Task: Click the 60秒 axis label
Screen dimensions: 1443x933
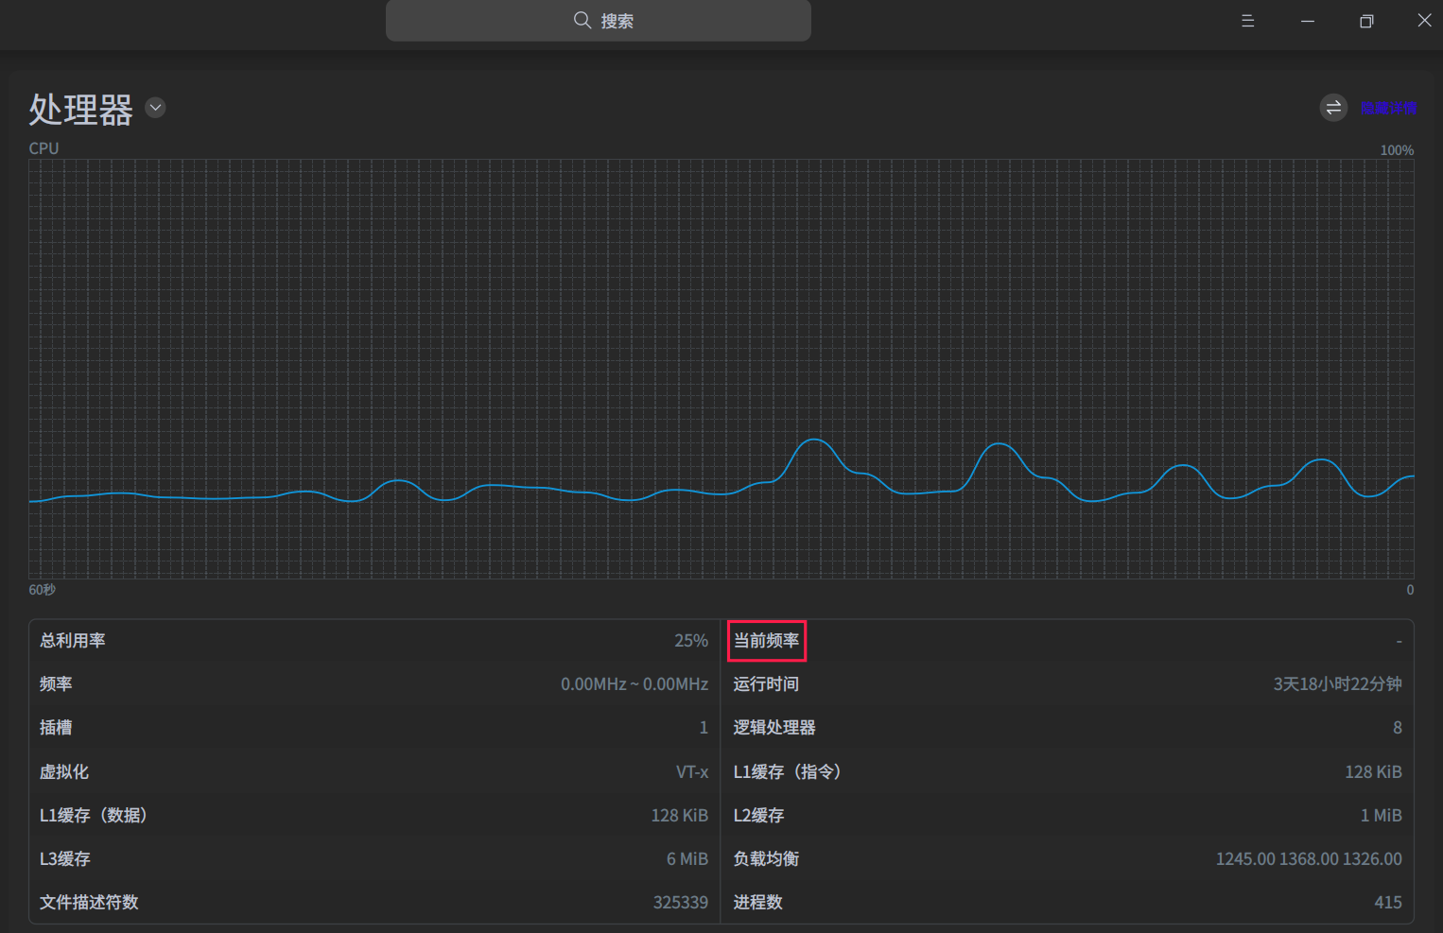Action: [x=43, y=590]
